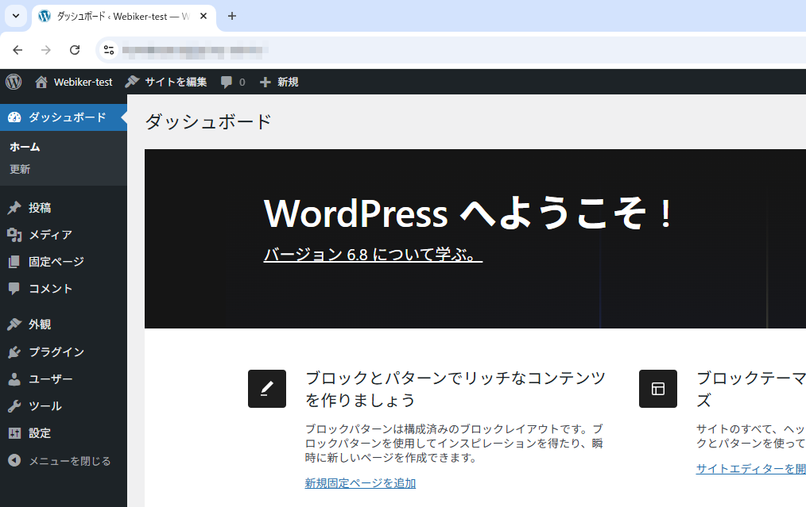Viewport: 806px width, 507px height.
Task: Click 新規固定ページを追加 link
Action: coord(360,483)
